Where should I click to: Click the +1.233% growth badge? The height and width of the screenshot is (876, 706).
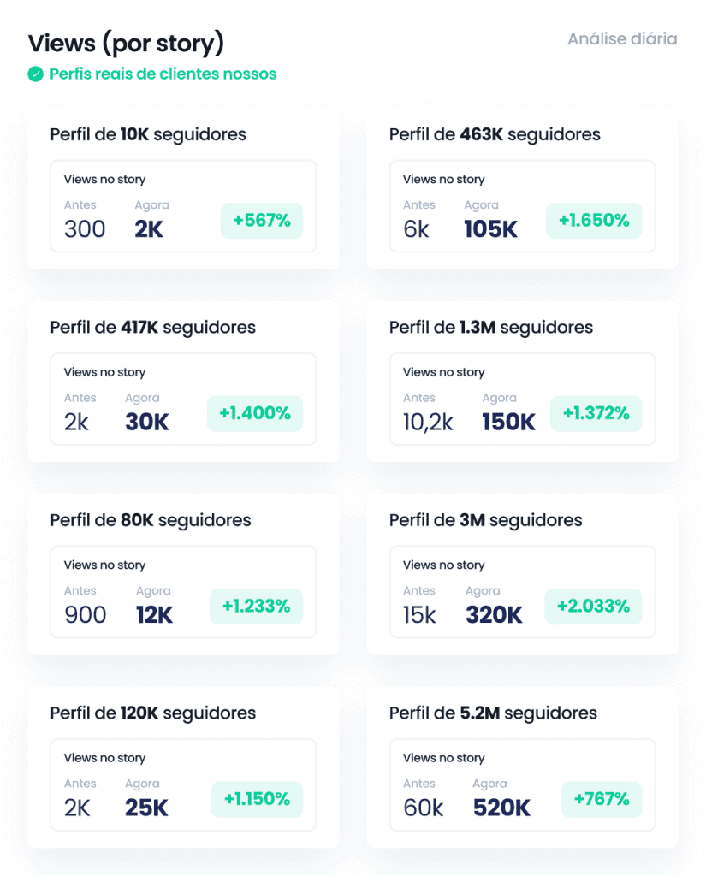point(256,607)
